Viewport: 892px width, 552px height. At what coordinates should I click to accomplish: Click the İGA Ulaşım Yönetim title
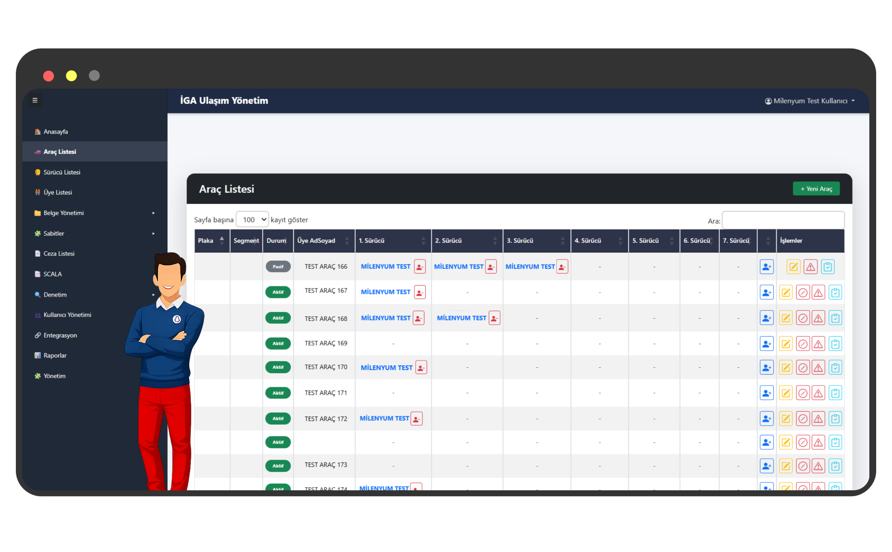tap(224, 100)
